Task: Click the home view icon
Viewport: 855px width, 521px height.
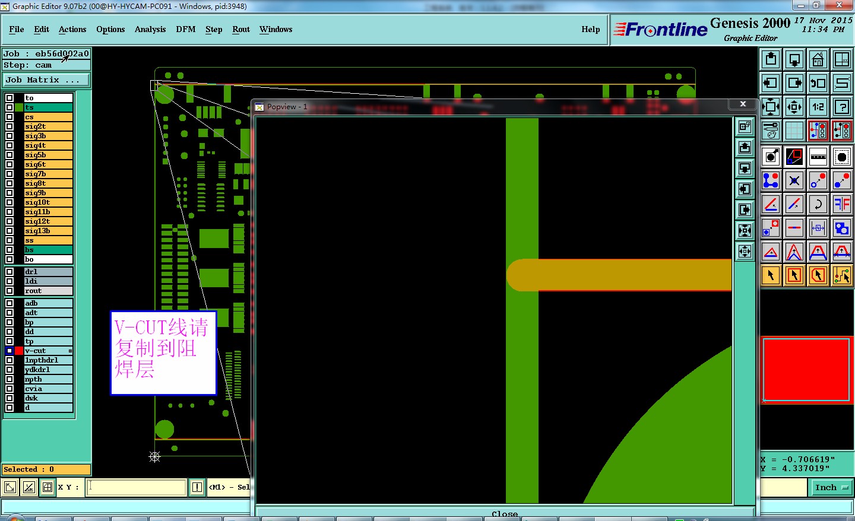Action: (818, 59)
